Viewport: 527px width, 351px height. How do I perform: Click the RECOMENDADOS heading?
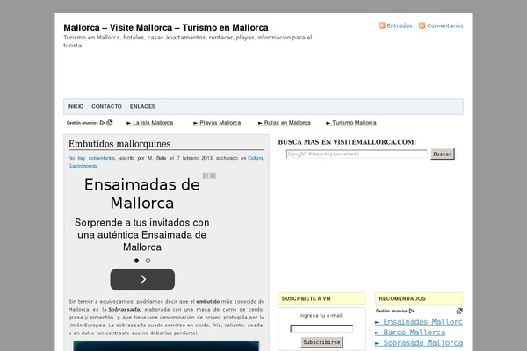pyautogui.click(x=402, y=298)
